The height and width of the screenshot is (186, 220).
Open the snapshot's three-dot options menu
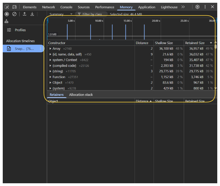40,48
